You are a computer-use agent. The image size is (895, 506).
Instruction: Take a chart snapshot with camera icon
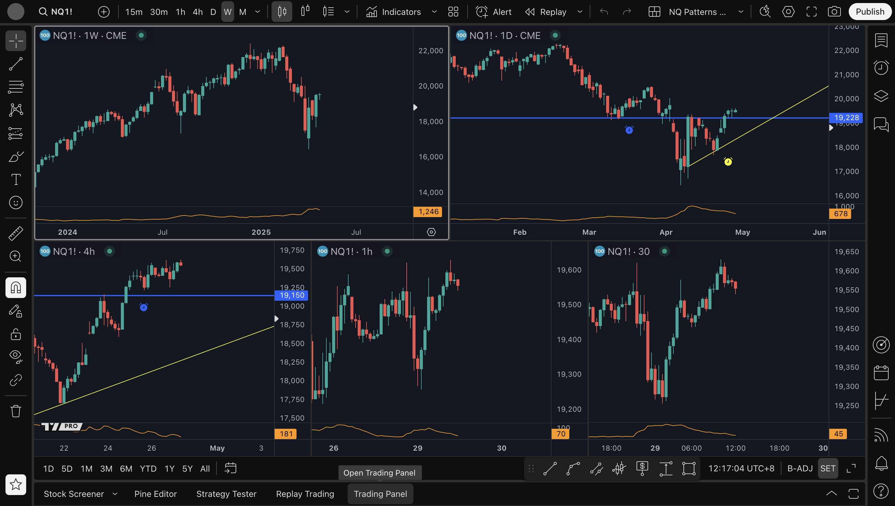tap(834, 12)
